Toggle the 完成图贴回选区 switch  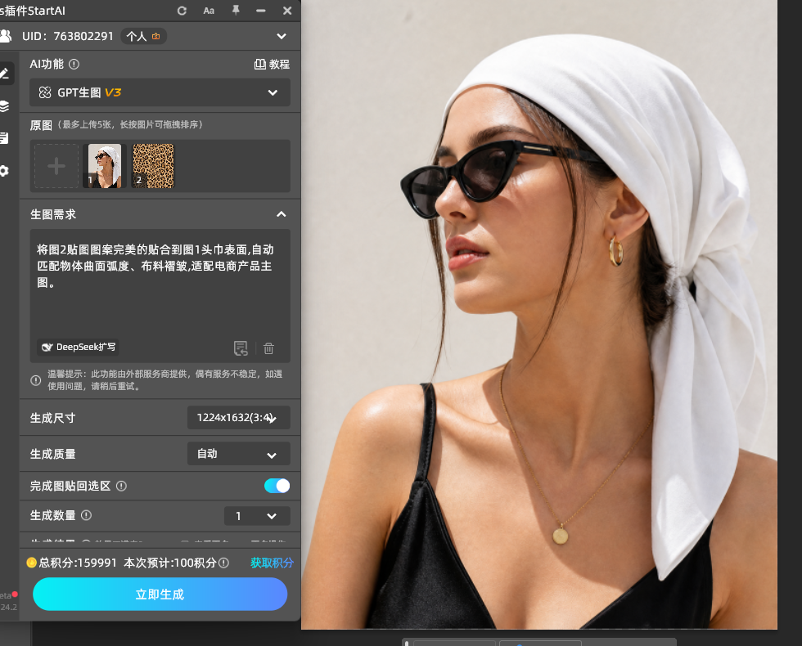click(x=277, y=486)
